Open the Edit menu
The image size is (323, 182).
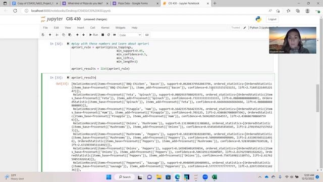(56, 28)
